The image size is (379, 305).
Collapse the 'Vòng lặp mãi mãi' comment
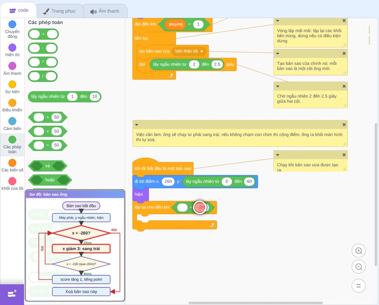click(278, 21)
